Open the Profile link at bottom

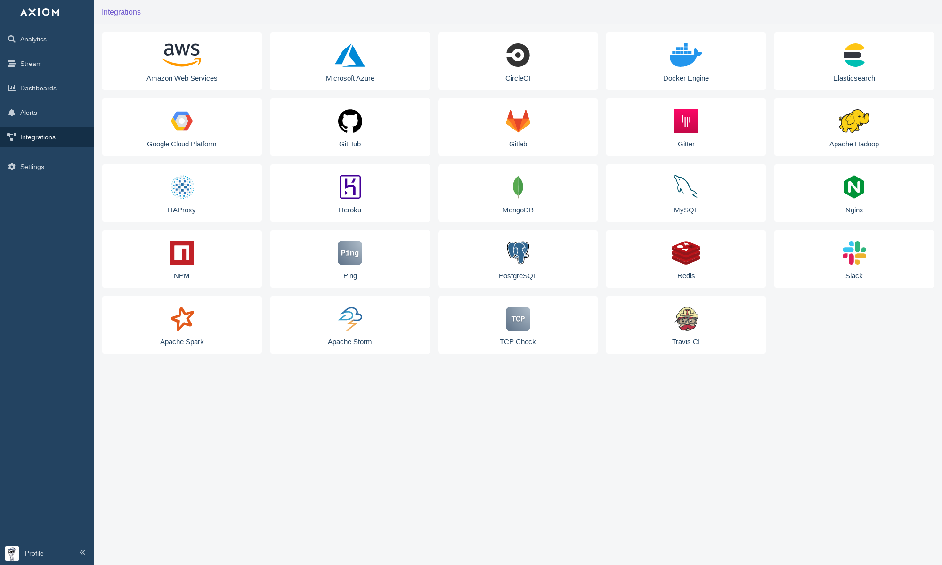[x=34, y=553]
